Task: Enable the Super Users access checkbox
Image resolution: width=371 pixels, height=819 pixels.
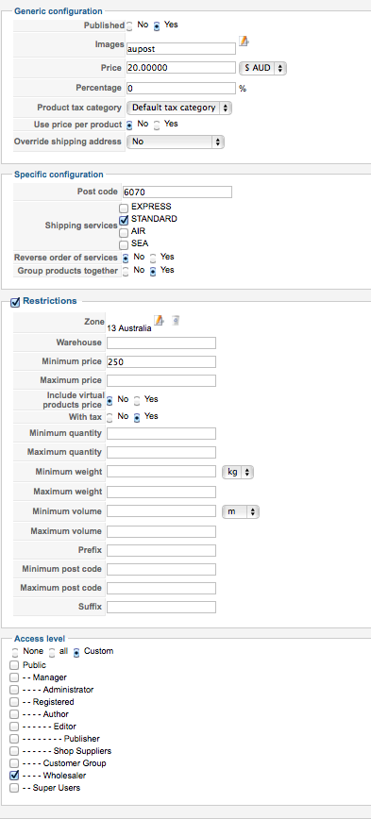Action: 14,788
